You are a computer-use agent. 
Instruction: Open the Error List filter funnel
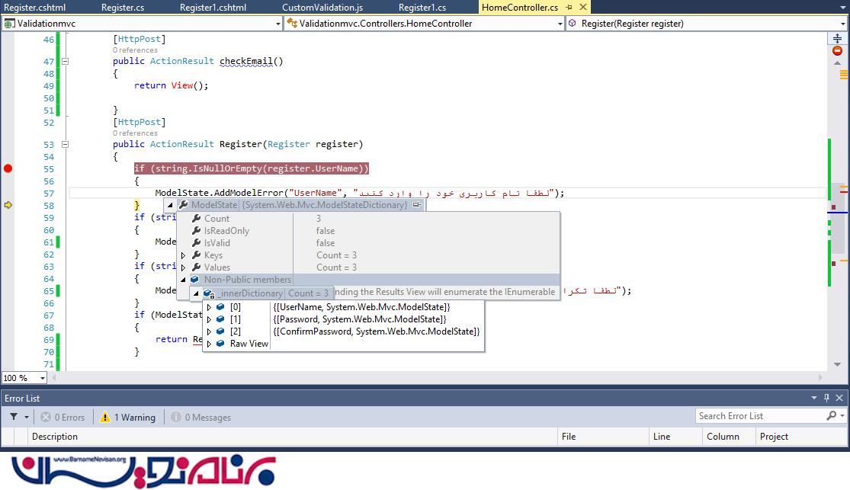[14, 417]
